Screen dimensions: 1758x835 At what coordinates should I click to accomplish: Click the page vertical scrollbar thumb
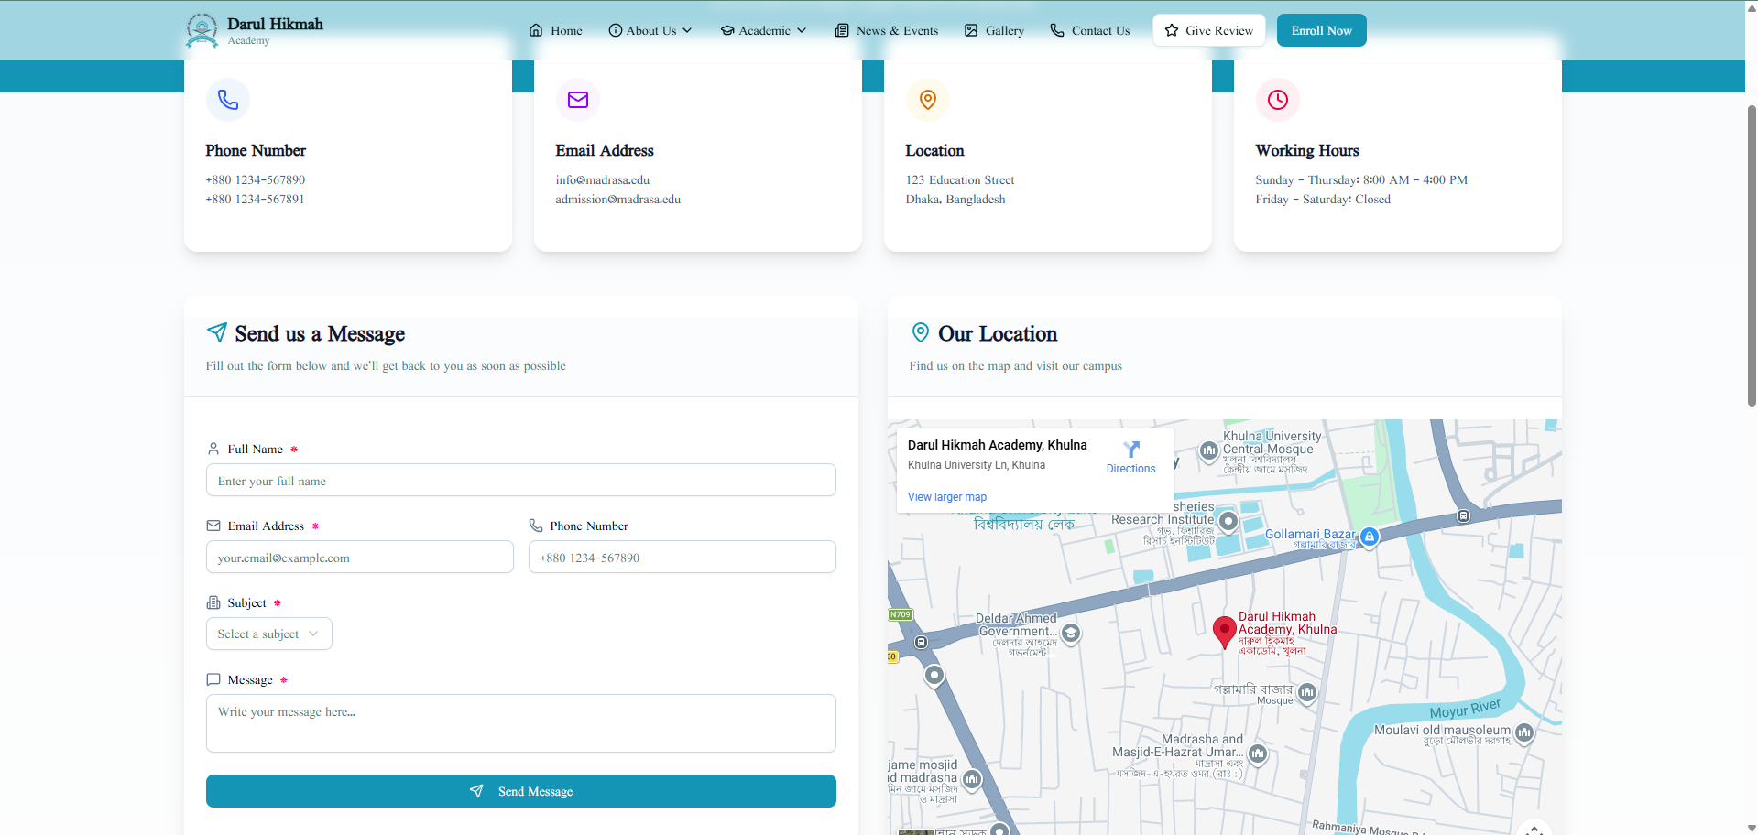coord(1751,255)
